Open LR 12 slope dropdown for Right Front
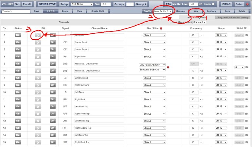252x147 pixels. tap(221, 56)
